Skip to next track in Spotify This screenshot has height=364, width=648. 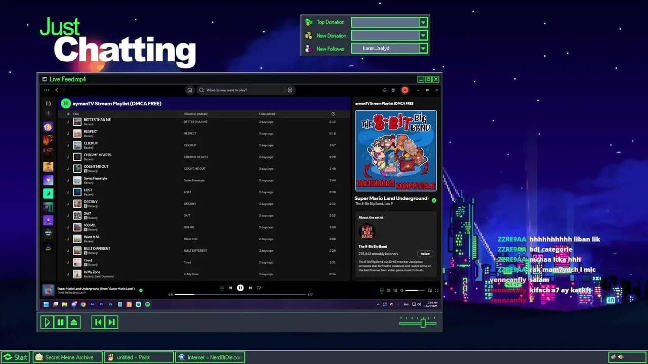point(250,288)
